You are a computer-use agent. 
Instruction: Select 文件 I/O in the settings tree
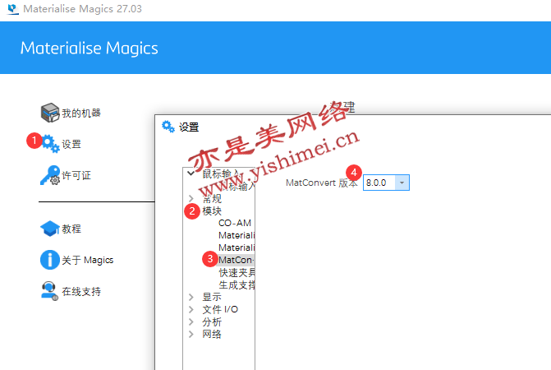220,309
